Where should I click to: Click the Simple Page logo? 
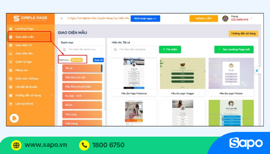30,18
